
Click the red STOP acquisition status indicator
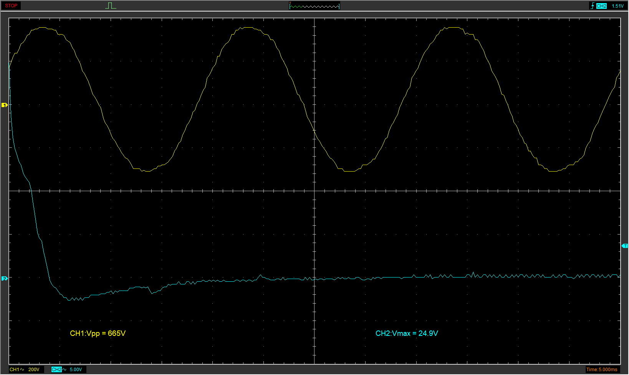(x=11, y=6)
